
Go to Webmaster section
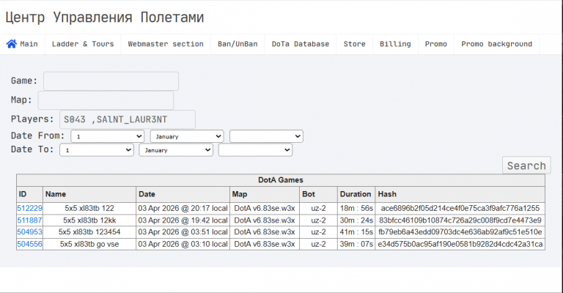166,44
